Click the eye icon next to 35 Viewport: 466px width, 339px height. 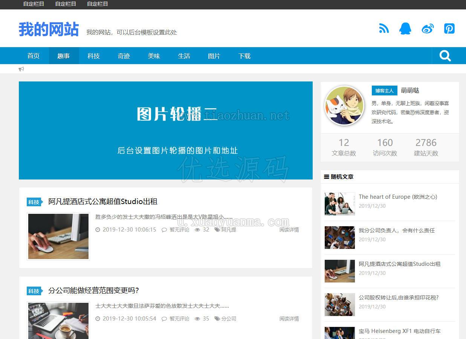pos(197,319)
